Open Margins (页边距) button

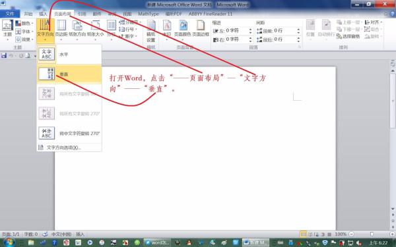61,30
